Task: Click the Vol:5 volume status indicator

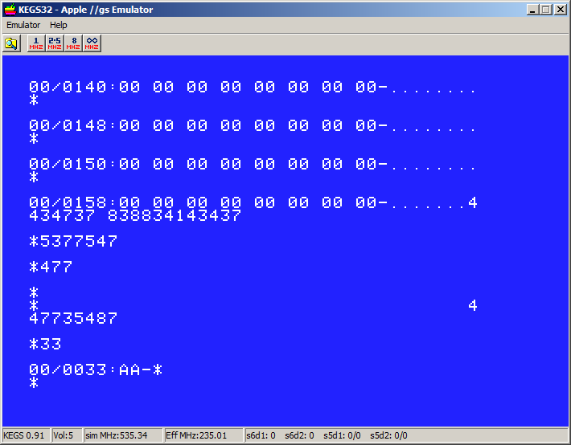Action: [64, 435]
